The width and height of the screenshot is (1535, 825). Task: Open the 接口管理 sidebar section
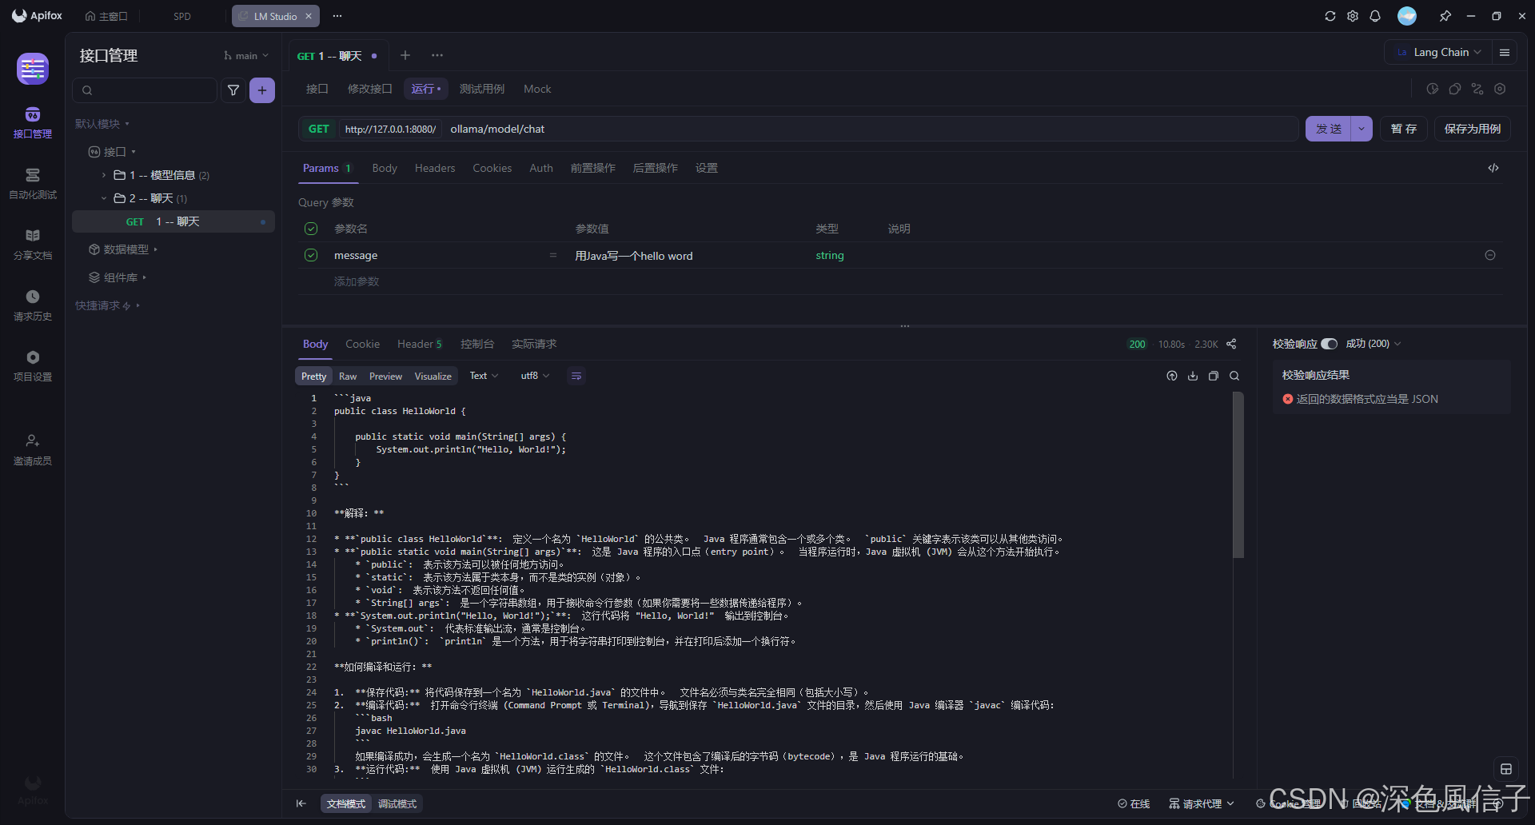tap(33, 122)
